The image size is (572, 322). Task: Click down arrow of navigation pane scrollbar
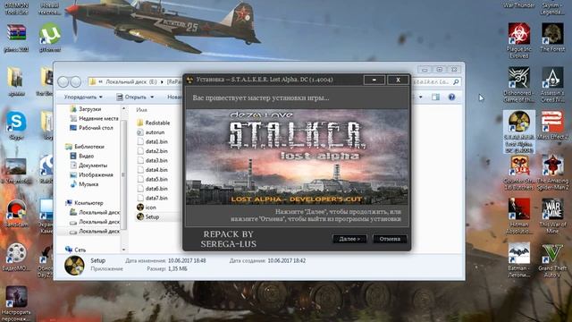tap(123, 250)
